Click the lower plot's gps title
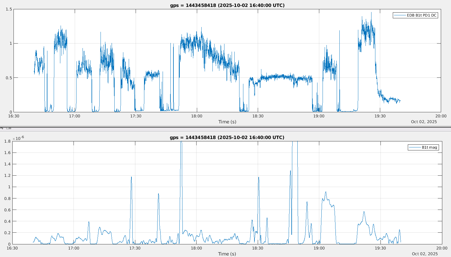The image size is (451, 257). pos(227,138)
